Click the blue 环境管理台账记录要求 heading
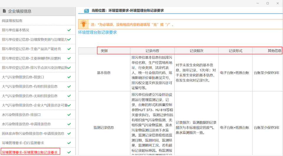This screenshot has width=283, height=156. click(97, 32)
